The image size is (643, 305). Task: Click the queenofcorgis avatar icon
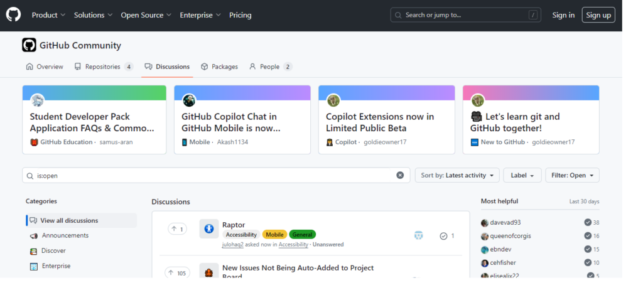coord(485,236)
